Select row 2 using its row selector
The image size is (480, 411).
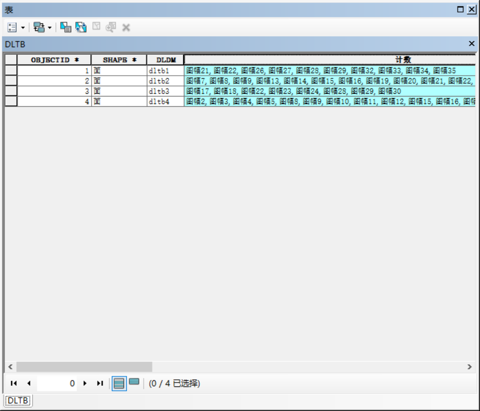[x=11, y=81]
